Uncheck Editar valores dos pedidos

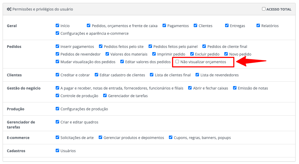point(122,62)
